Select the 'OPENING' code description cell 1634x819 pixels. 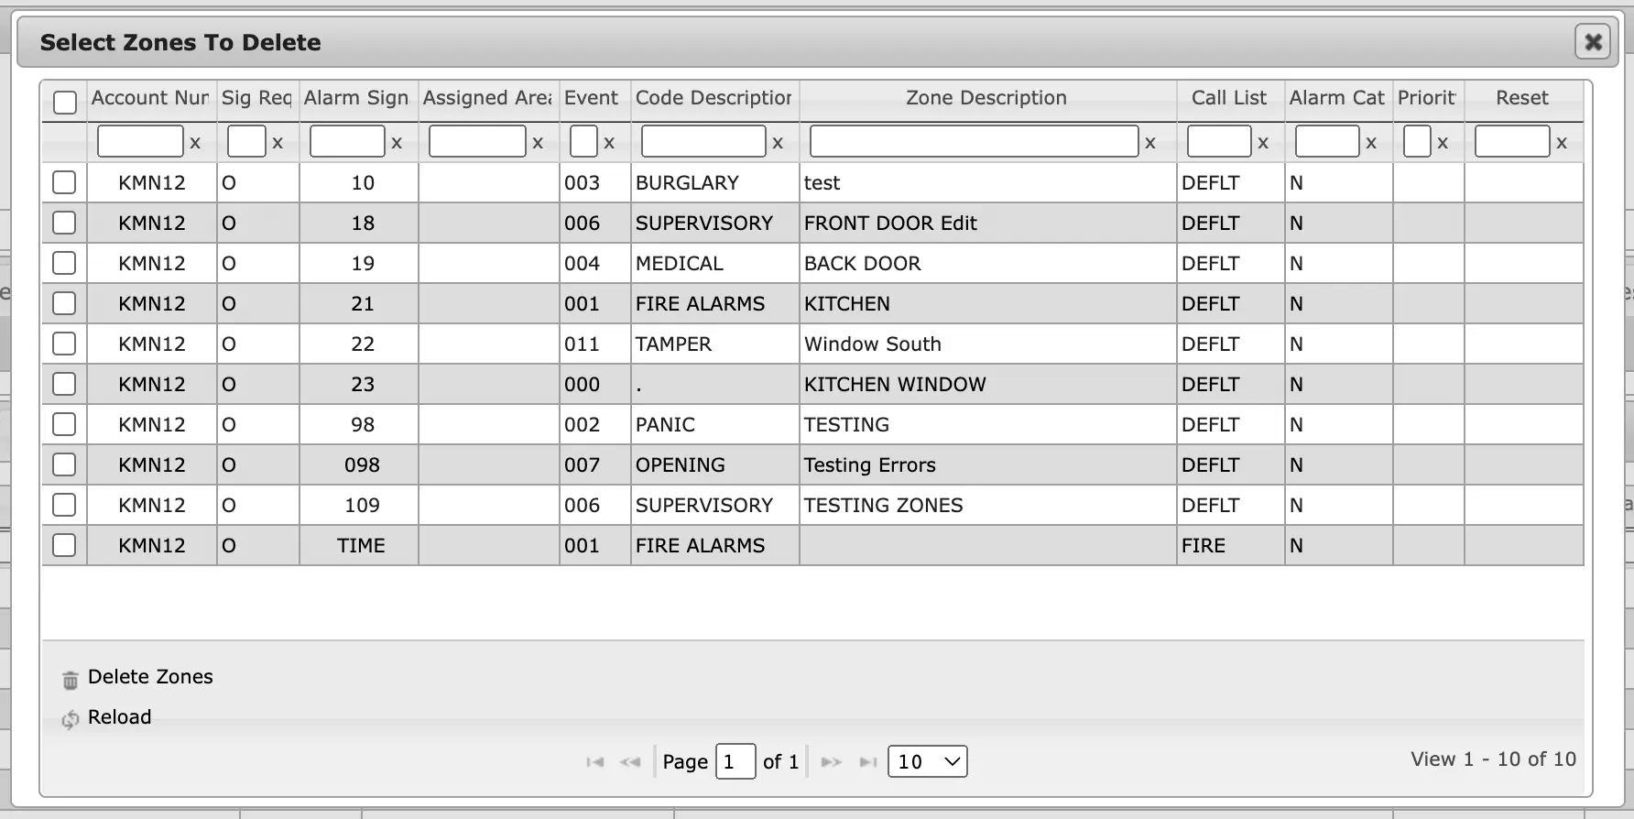714,464
